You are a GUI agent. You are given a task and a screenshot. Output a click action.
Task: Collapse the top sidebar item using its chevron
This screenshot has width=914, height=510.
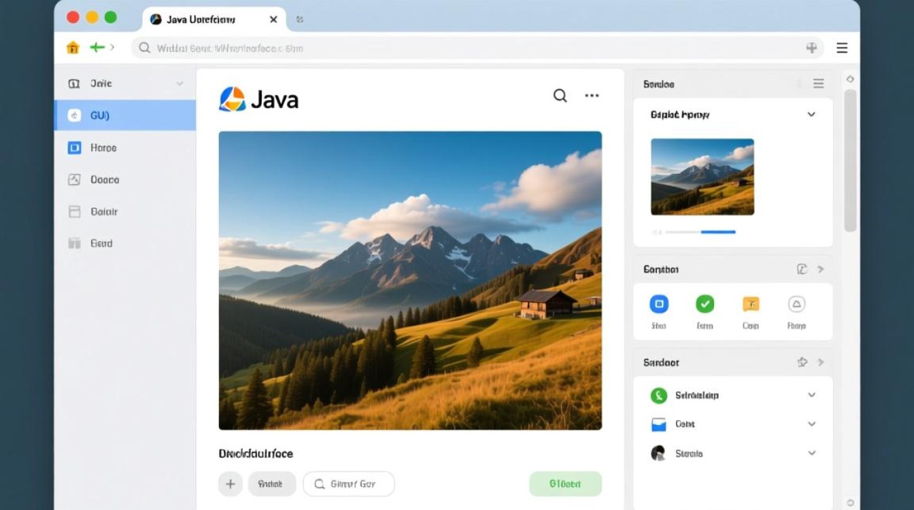(179, 83)
